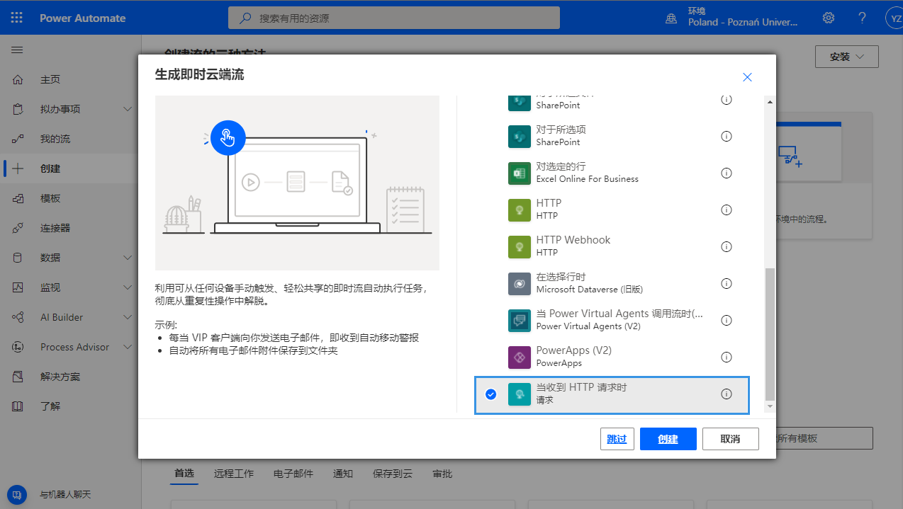Viewport: 903px width, 509px height.
Task: Select the 对于所选项 SharePoint trigger
Action: point(612,136)
